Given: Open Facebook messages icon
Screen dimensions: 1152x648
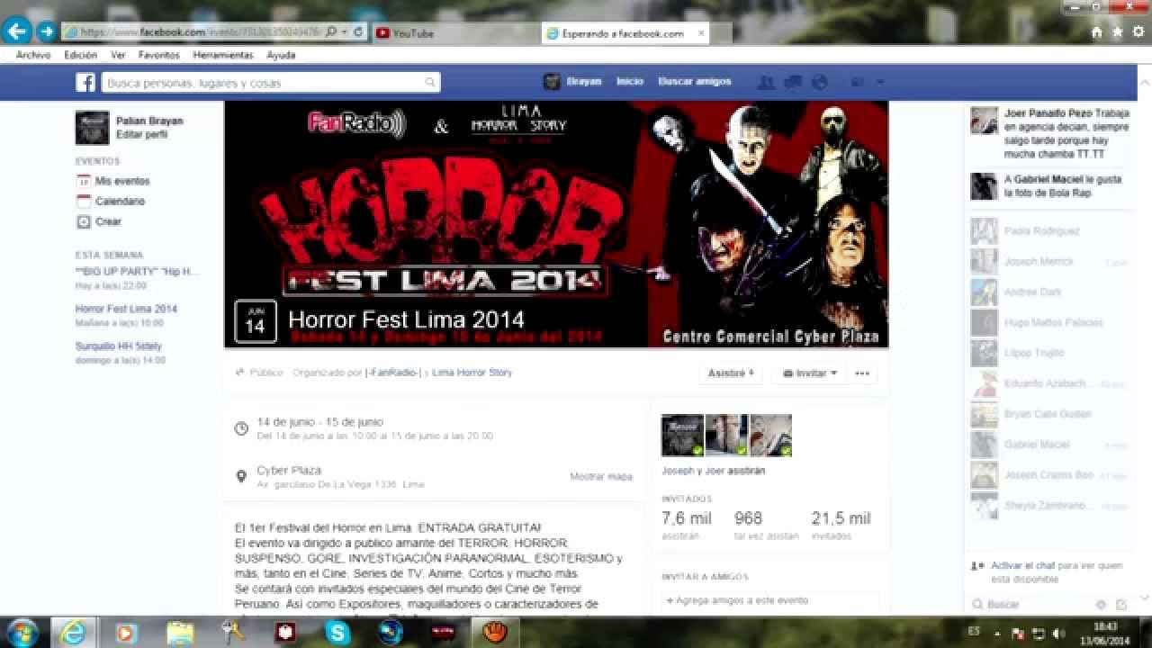Looking at the screenshot, I should [793, 82].
